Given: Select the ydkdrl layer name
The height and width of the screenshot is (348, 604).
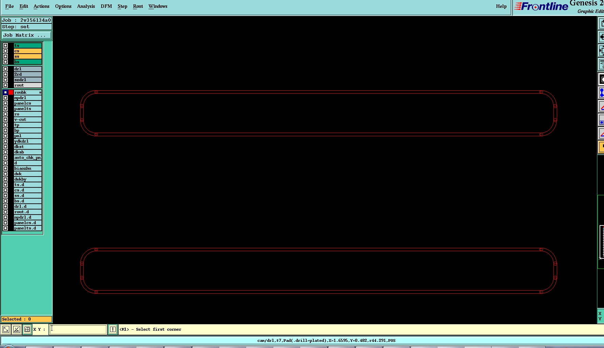Looking at the screenshot, I should [x=28, y=141].
